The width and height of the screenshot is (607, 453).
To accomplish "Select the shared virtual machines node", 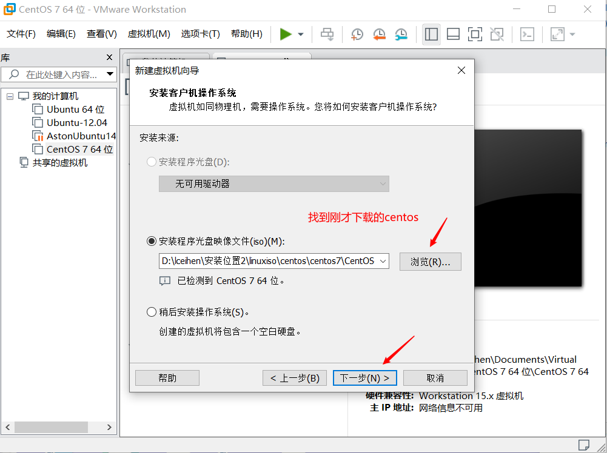I will tap(59, 163).
